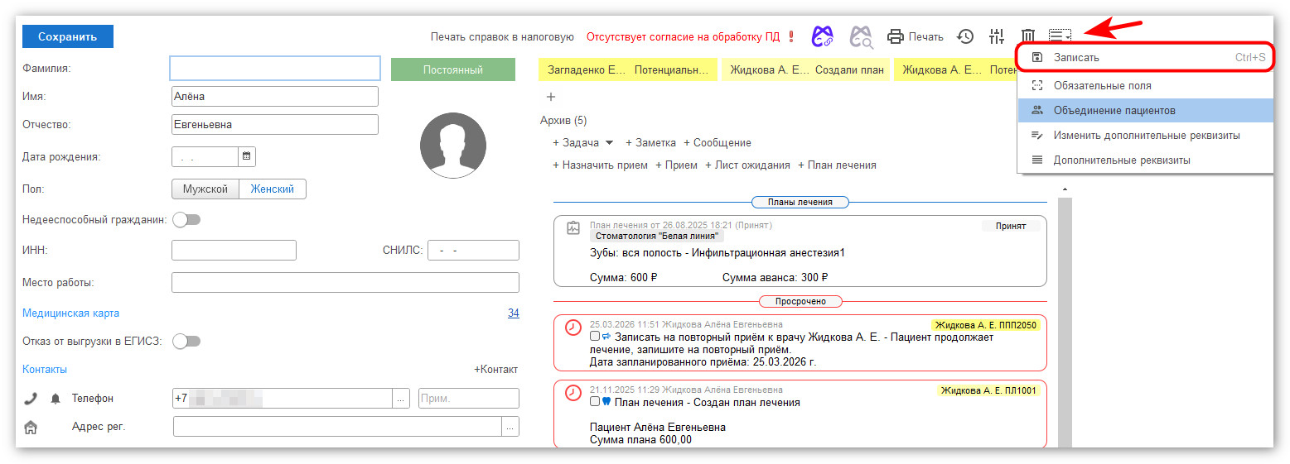Screen dimensions: 1290x464
Task: Click the treatment plan card icon
Action: point(573,227)
